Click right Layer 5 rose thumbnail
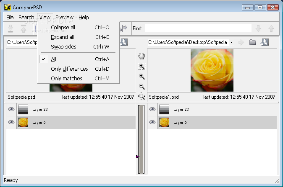This screenshot has width=283, height=187. click(x=164, y=123)
